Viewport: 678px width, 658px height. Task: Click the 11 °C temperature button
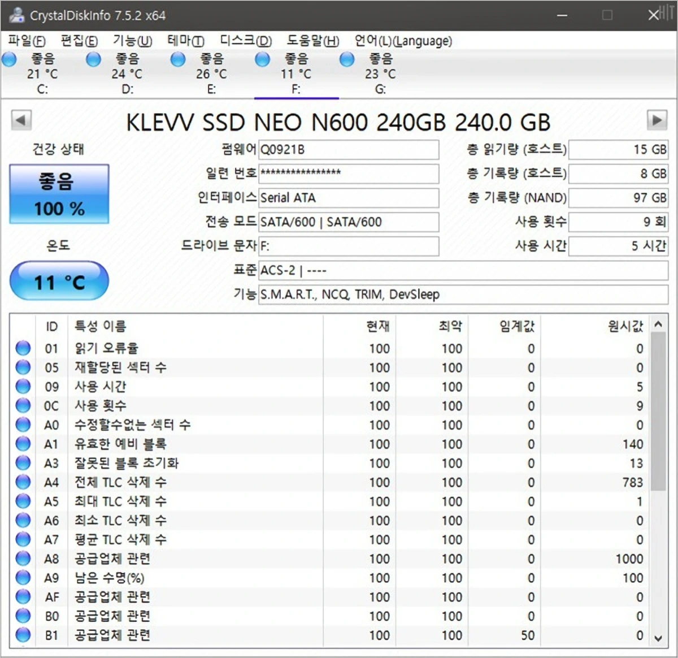click(59, 281)
